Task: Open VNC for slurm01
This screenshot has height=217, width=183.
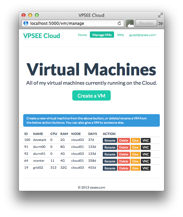Action: [x=146, y=154]
